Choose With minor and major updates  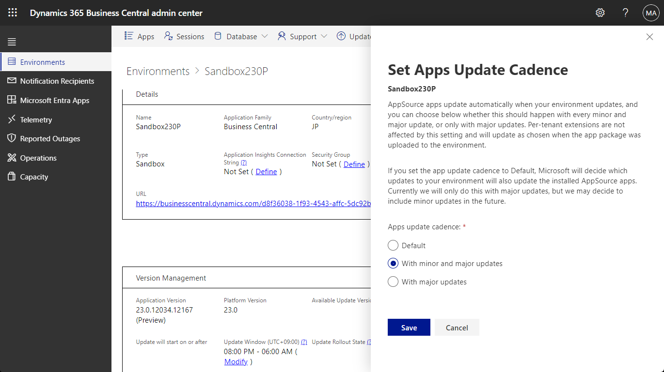(393, 263)
